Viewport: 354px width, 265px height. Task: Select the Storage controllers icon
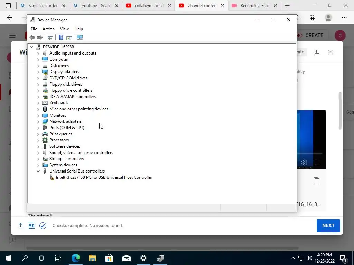tap(45, 159)
